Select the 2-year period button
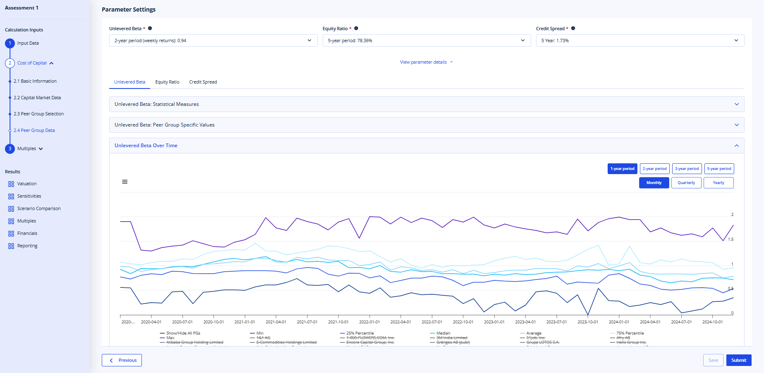This screenshot has width=764, height=373. point(654,169)
